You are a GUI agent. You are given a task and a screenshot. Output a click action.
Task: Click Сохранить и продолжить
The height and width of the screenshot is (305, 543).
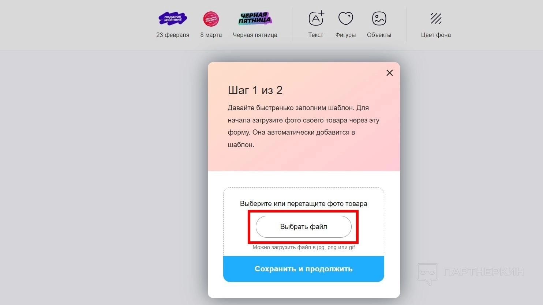coord(304,269)
